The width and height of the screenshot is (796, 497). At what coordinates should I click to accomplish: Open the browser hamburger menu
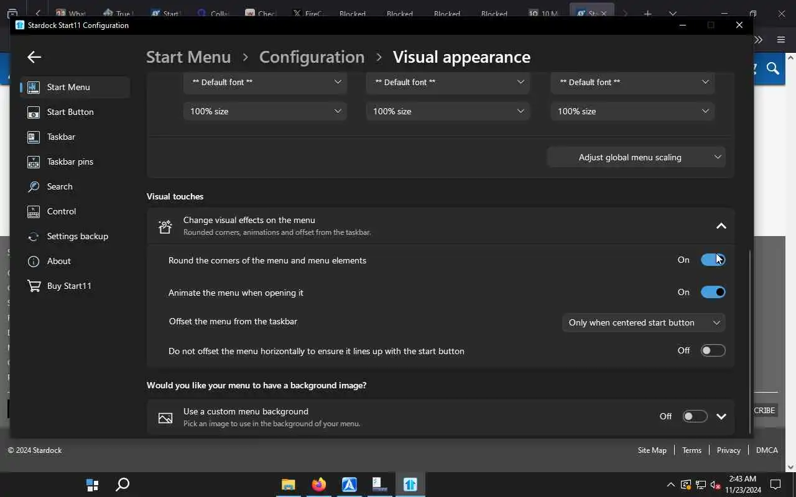point(781,40)
